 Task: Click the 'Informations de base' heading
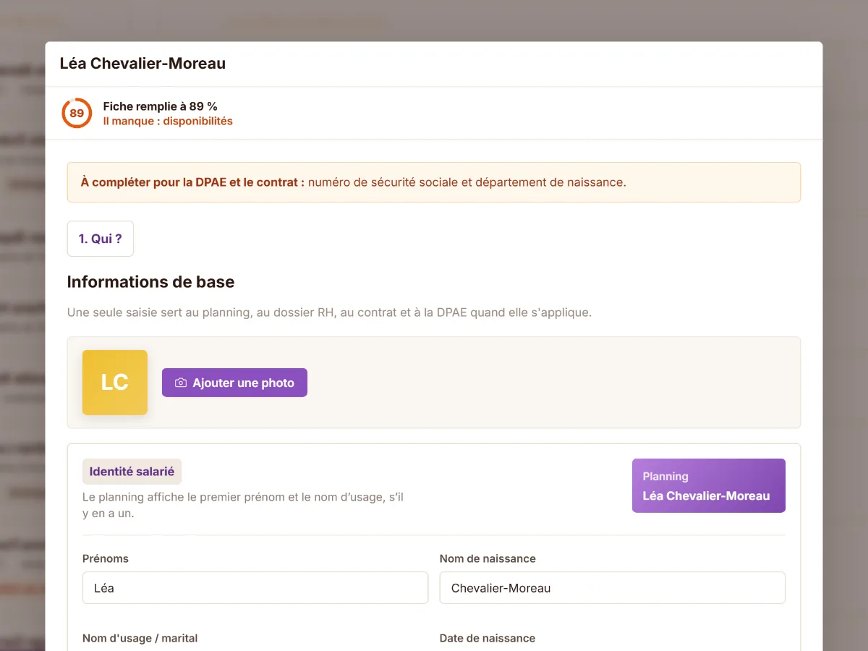pyautogui.click(x=151, y=282)
